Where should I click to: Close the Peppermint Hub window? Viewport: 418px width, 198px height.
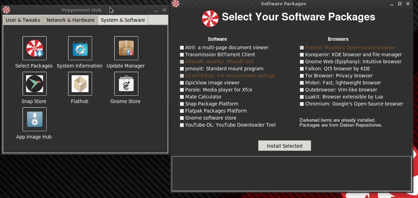[164, 10]
